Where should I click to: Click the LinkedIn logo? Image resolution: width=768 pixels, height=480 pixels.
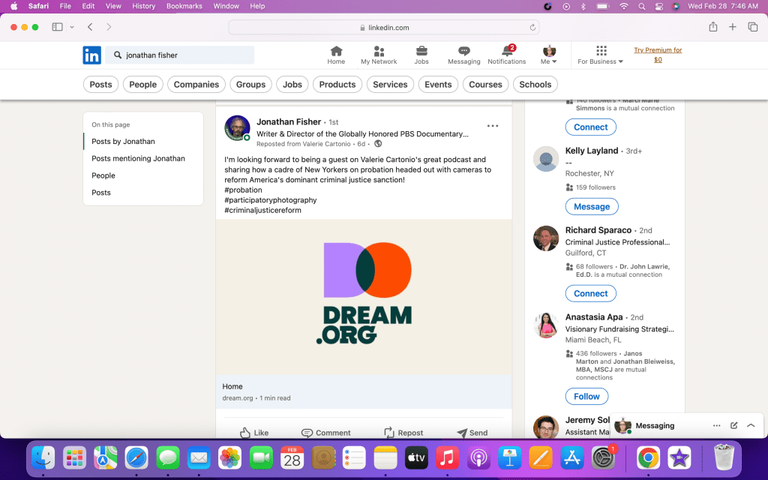pos(91,55)
